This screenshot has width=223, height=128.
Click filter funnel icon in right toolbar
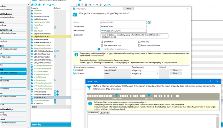click(x=90, y=5)
